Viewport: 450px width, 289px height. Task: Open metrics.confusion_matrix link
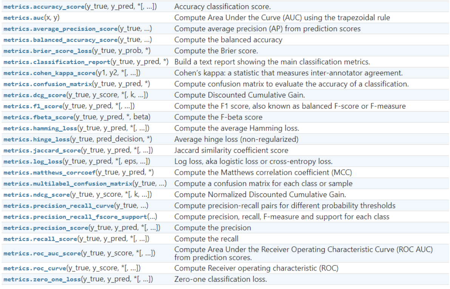[x=48, y=84]
